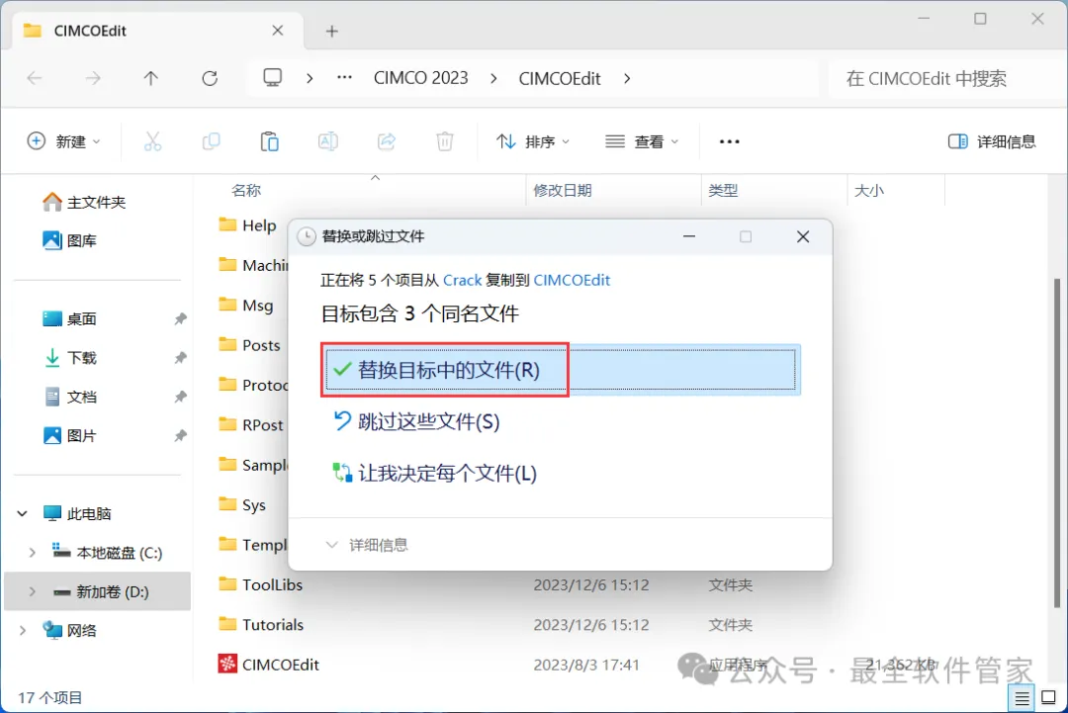Unpin 桌面 using its pin icon
1068x713 pixels.
181,318
